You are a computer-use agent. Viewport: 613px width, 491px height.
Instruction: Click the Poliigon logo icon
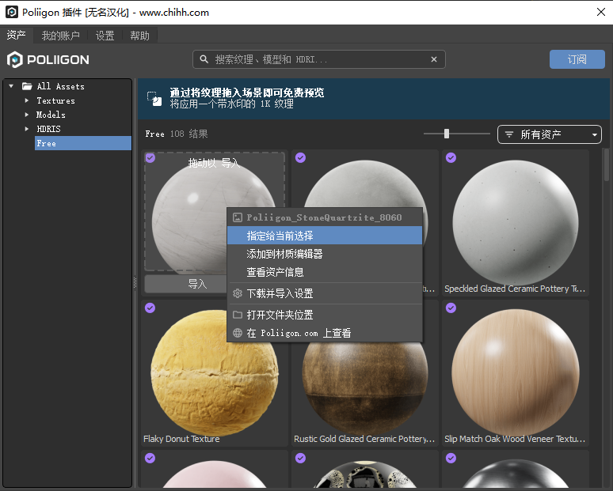15,60
